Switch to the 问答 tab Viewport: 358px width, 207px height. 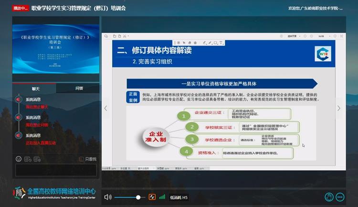[79, 88]
